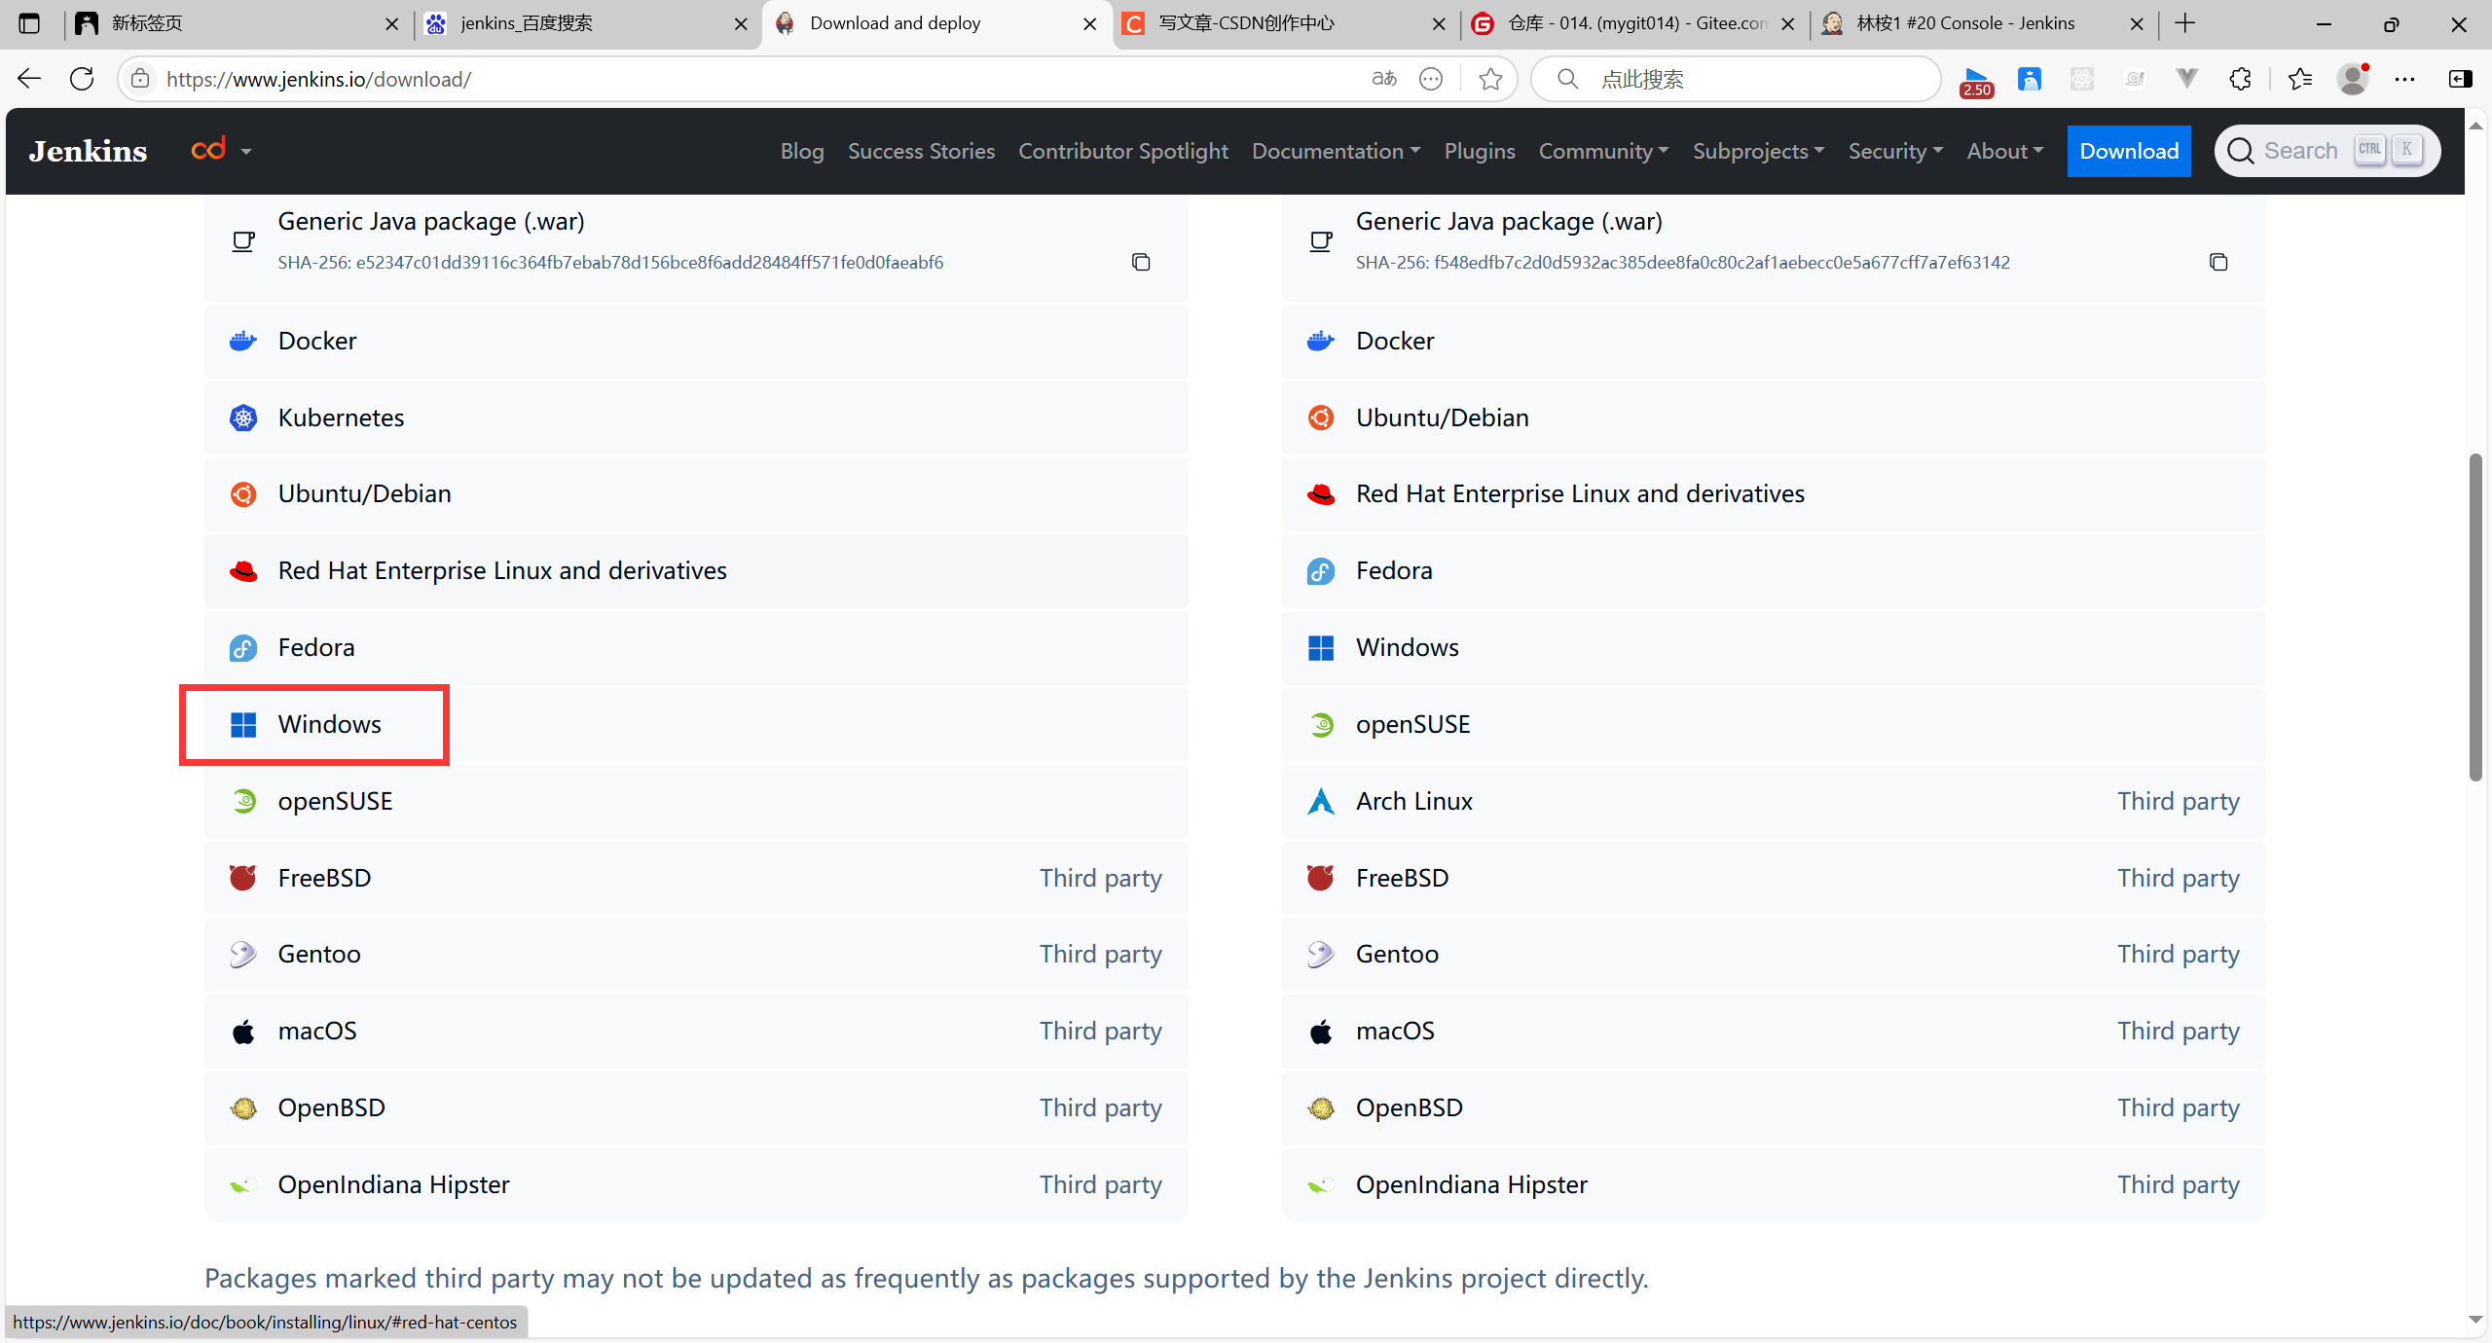Click the CD Foundation logo

pyautogui.click(x=209, y=149)
